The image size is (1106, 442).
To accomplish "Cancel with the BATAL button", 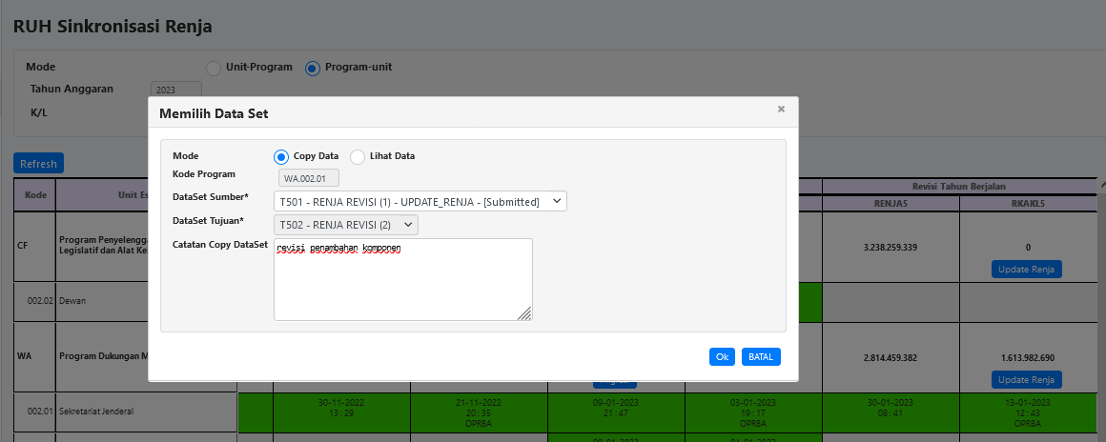I will tap(761, 356).
